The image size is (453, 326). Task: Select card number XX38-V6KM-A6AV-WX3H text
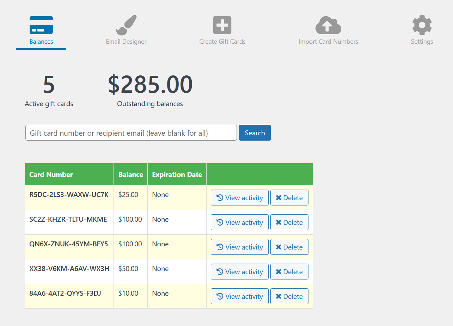(x=69, y=269)
